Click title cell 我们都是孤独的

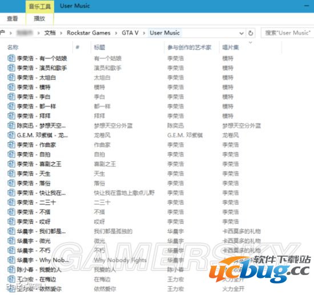pyautogui.click(x=113, y=231)
